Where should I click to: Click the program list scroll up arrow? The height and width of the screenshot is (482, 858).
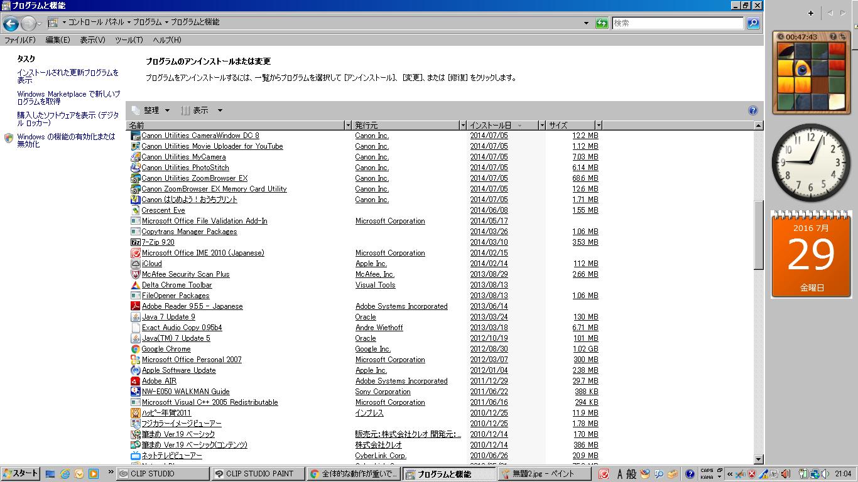(759, 126)
